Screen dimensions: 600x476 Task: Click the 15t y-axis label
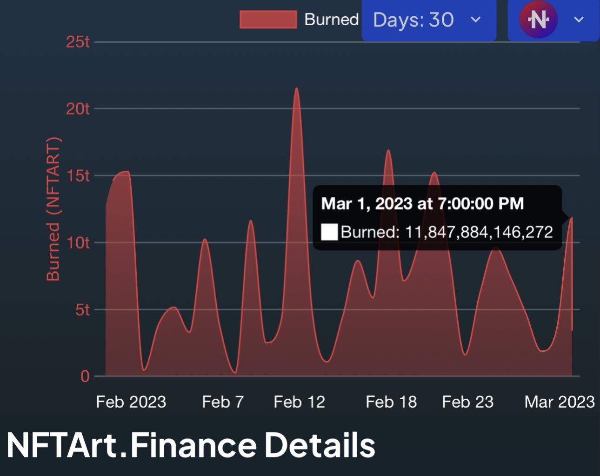click(x=78, y=176)
